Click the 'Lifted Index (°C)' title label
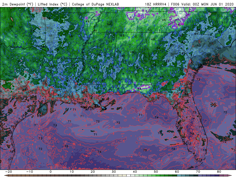Screen dimensions: 236x177 click(x=53, y=4)
